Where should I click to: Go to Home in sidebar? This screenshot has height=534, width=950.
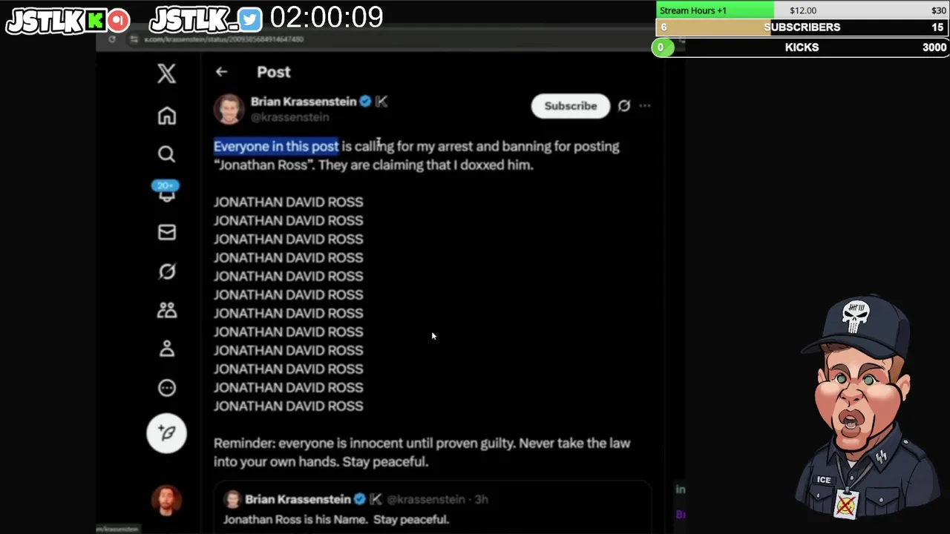[167, 116]
